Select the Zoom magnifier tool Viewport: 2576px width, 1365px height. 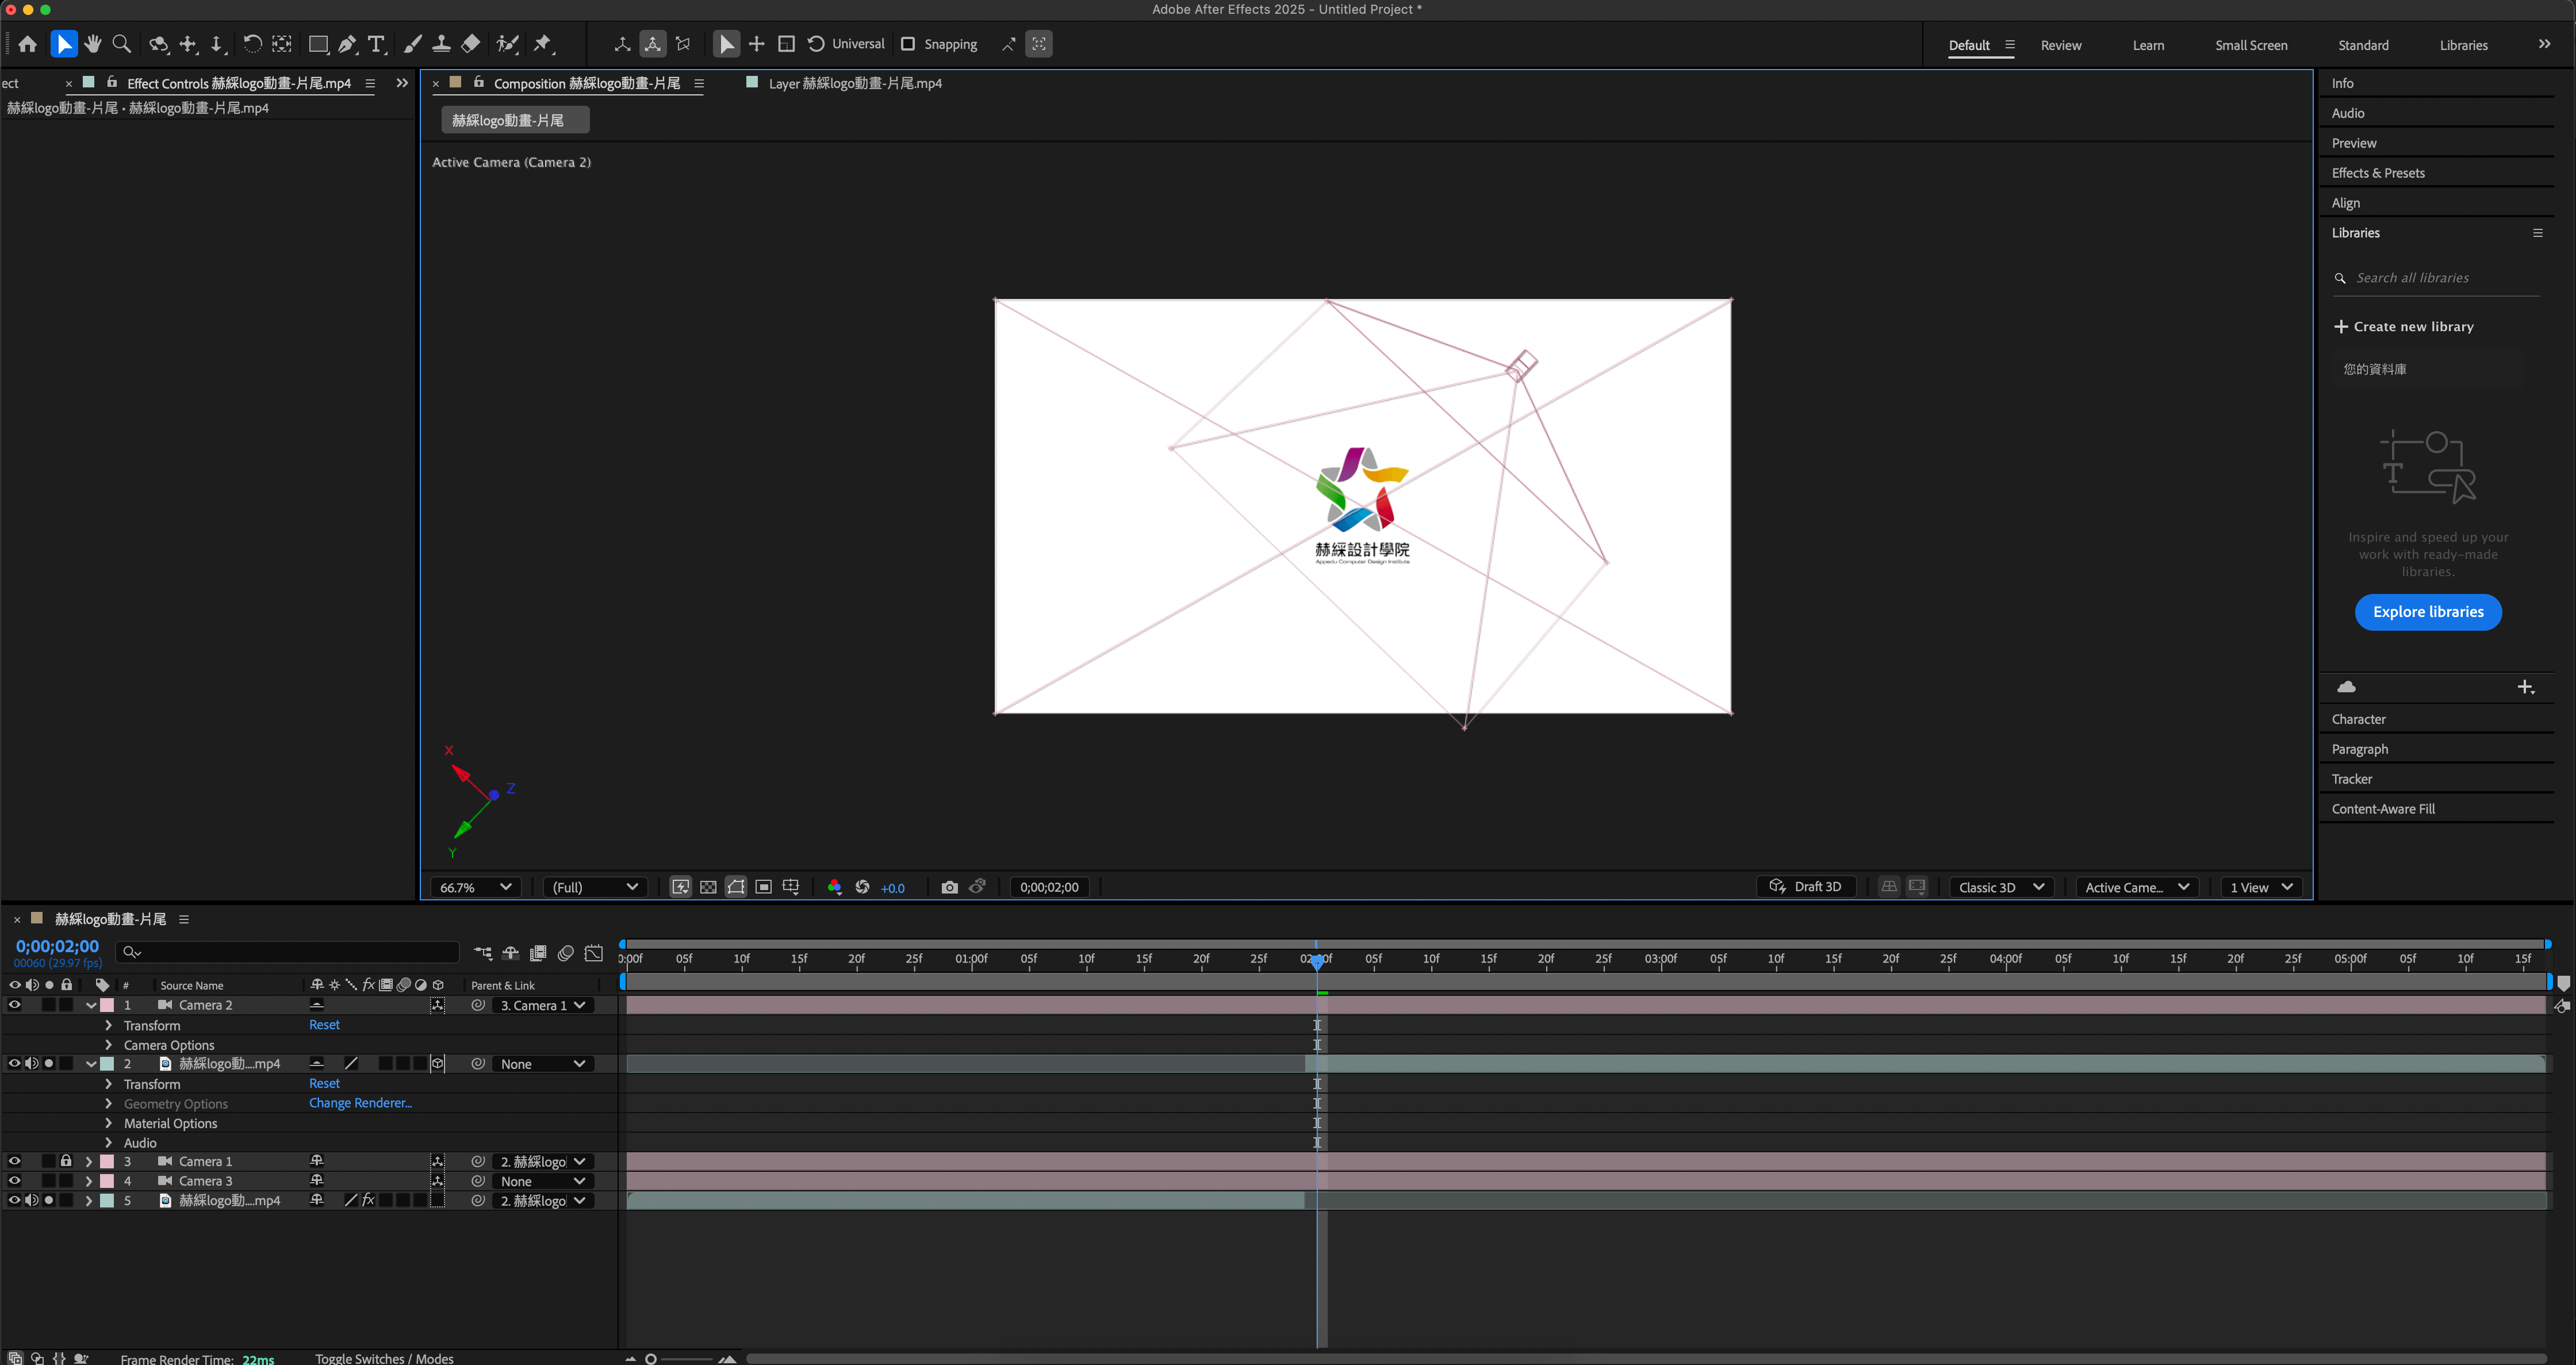121,44
